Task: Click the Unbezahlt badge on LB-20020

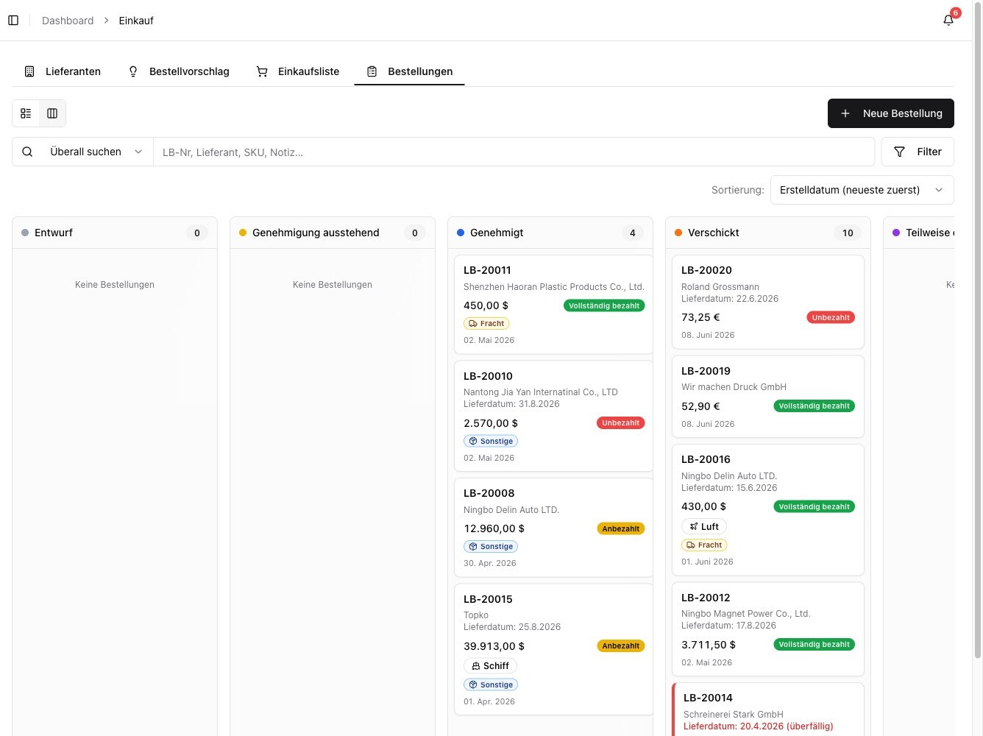Action: coord(831,318)
